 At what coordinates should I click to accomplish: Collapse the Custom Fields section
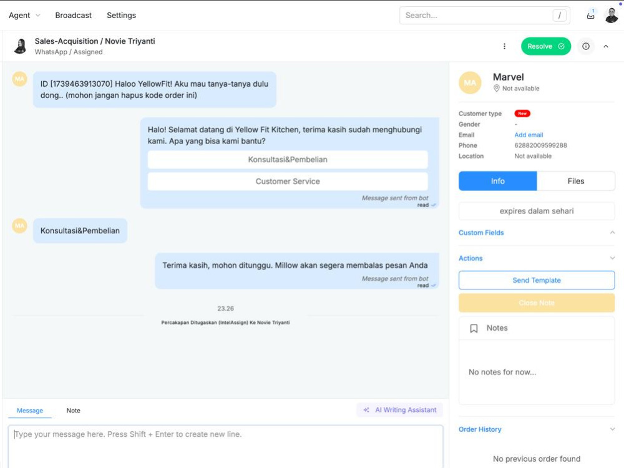pos(612,232)
